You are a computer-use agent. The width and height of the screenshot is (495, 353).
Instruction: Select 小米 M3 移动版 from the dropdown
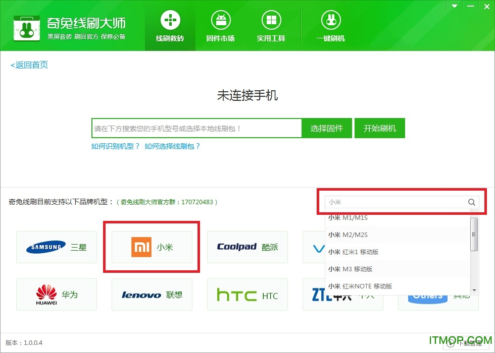pyautogui.click(x=398, y=269)
